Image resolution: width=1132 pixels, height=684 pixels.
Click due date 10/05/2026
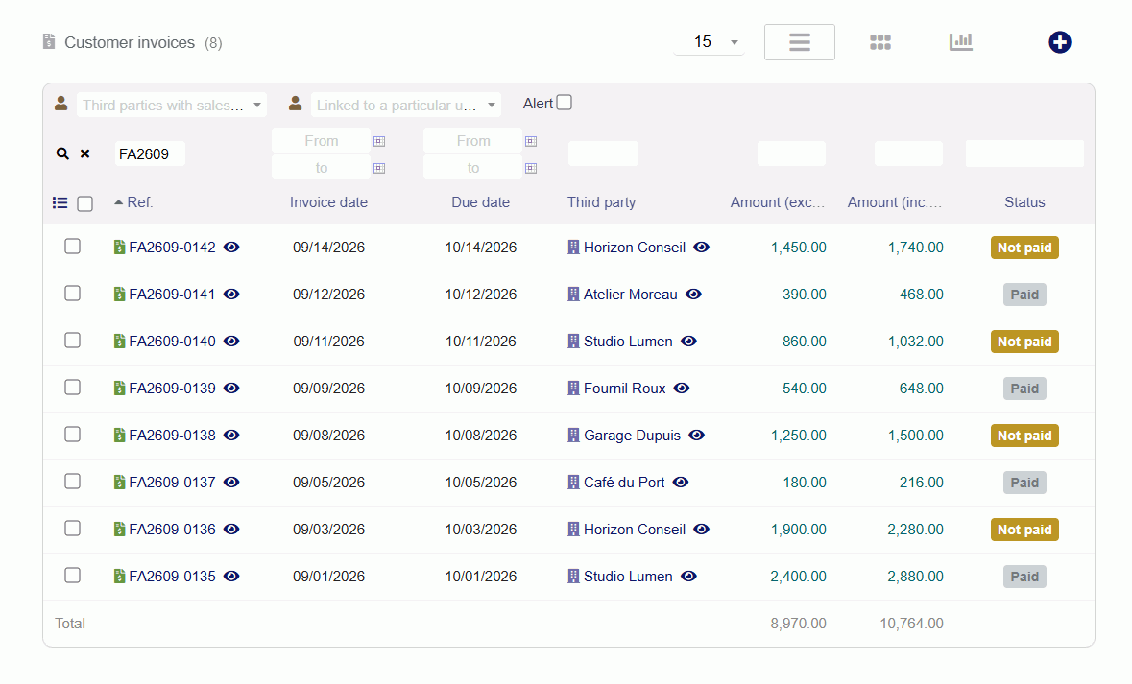click(x=480, y=482)
